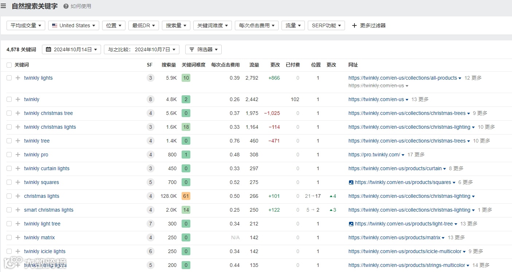Select the twinkly curtain lights row checkbox
Image resolution: width=512 pixels, height=272 pixels.
tap(9, 168)
